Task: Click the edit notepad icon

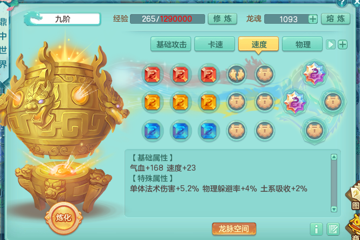Action: coord(333,229)
